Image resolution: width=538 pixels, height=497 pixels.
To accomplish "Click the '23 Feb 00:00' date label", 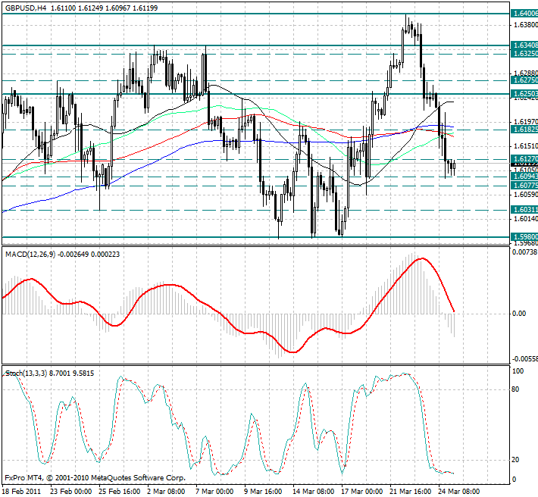I will pos(71,491).
